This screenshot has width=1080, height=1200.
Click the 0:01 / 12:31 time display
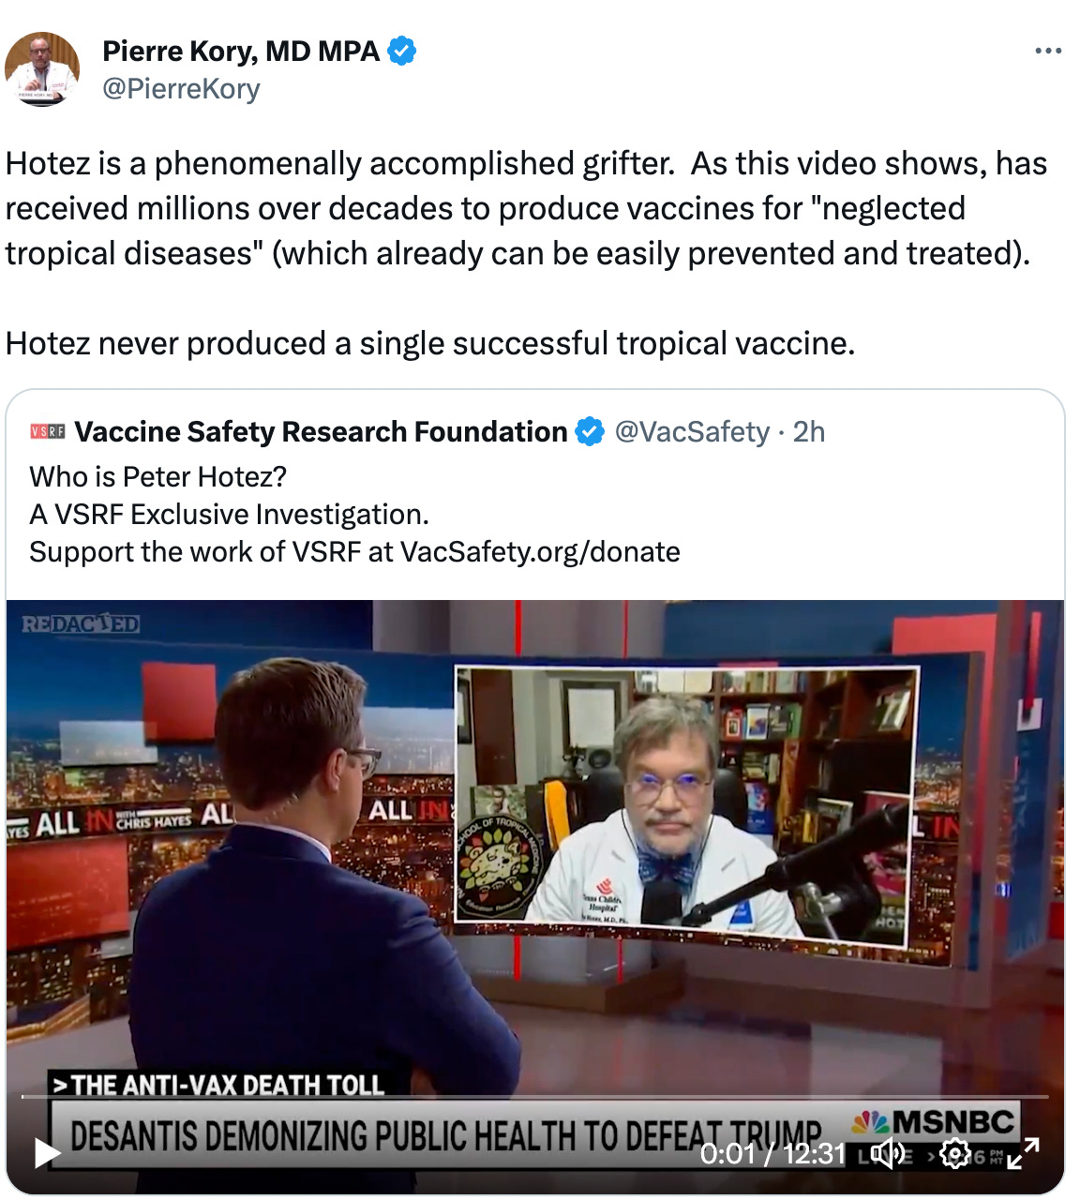click(772, 1152)
